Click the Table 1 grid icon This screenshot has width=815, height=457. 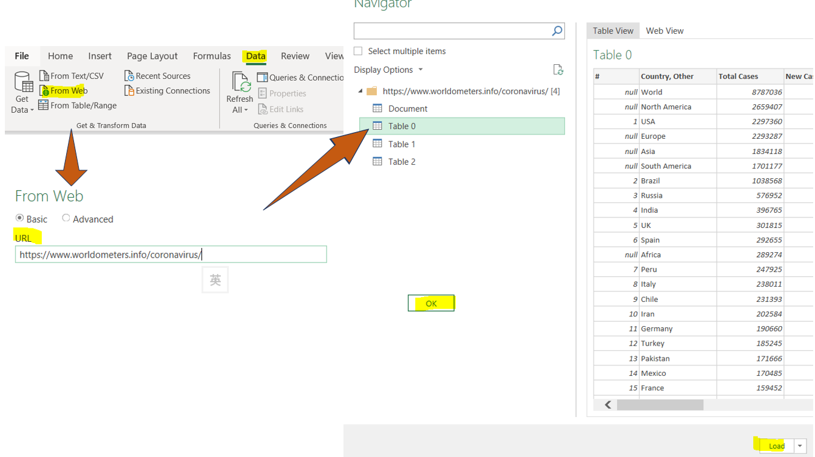377,144
